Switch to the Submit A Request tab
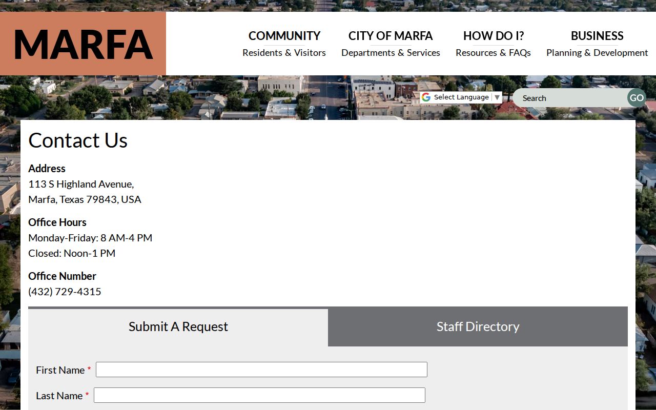 [x=178, y=327]
